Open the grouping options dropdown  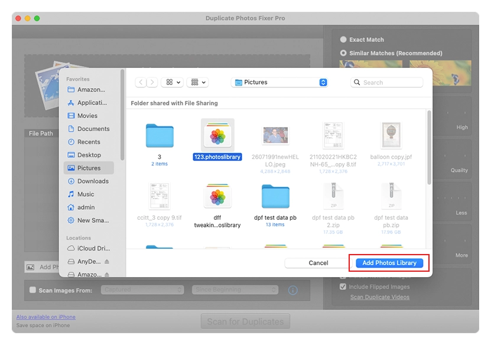tap(198, 82)
